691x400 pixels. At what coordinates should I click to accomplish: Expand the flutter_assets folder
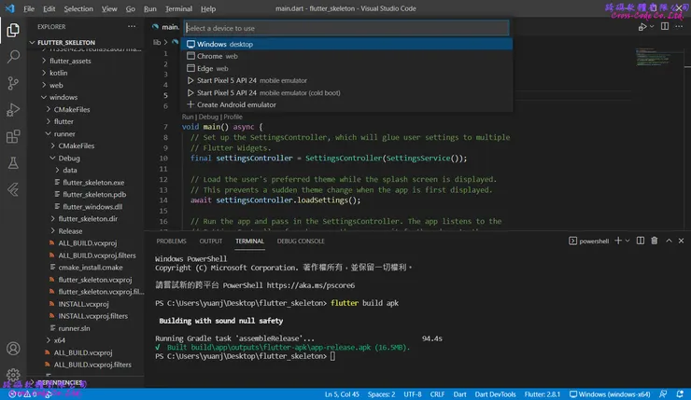pyautogui.click(x=70, y=61)
